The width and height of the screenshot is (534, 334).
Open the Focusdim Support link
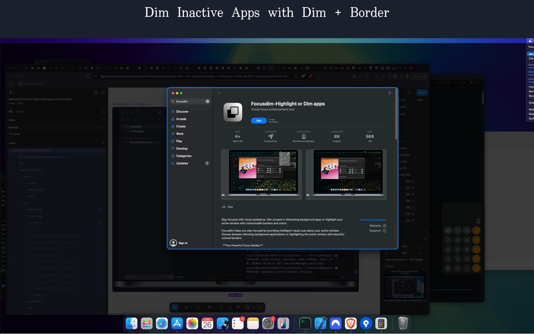coord(378,231)
